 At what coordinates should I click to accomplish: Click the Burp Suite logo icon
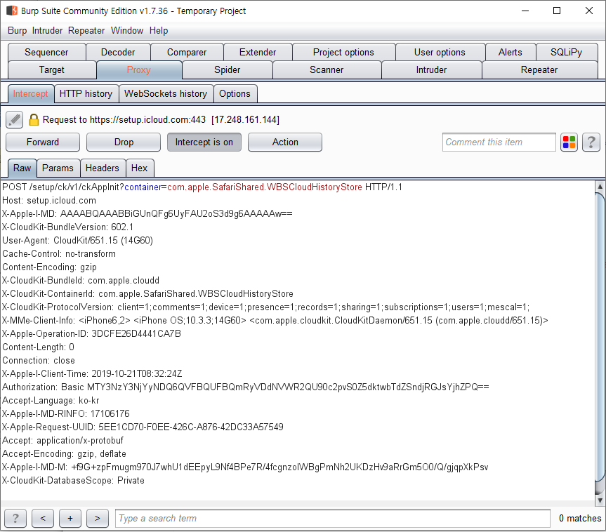point(12,11)
